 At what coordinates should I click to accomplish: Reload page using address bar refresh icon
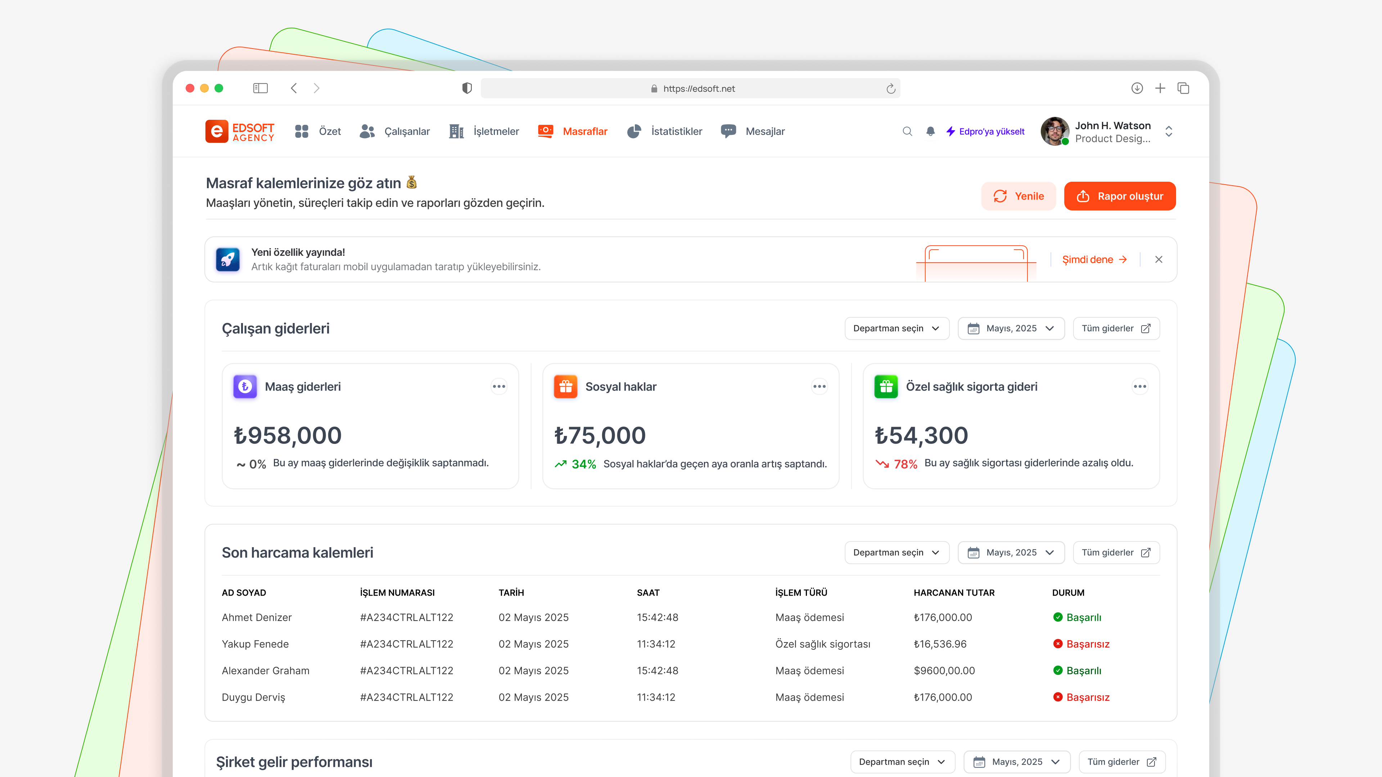891,88
